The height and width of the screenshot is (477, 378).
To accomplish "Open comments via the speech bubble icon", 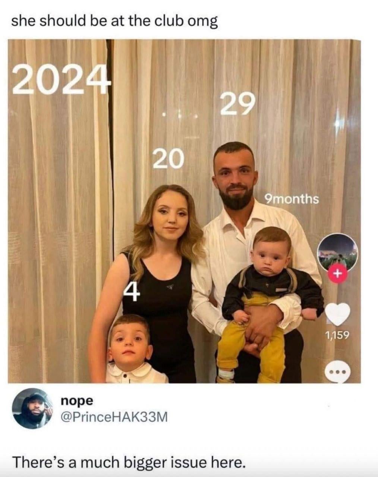I will coord(337,372).
